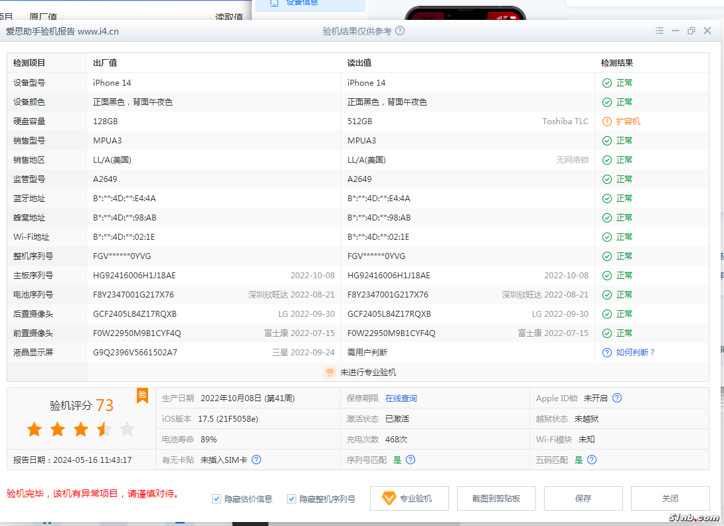Viewport: 724px width, 526px height.
Task: Uncheck the 隐藏估价信息 checkbox
Action: (217, 499)
